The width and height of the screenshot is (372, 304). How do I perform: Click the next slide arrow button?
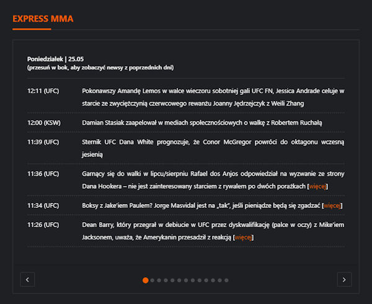click(344, 279)
